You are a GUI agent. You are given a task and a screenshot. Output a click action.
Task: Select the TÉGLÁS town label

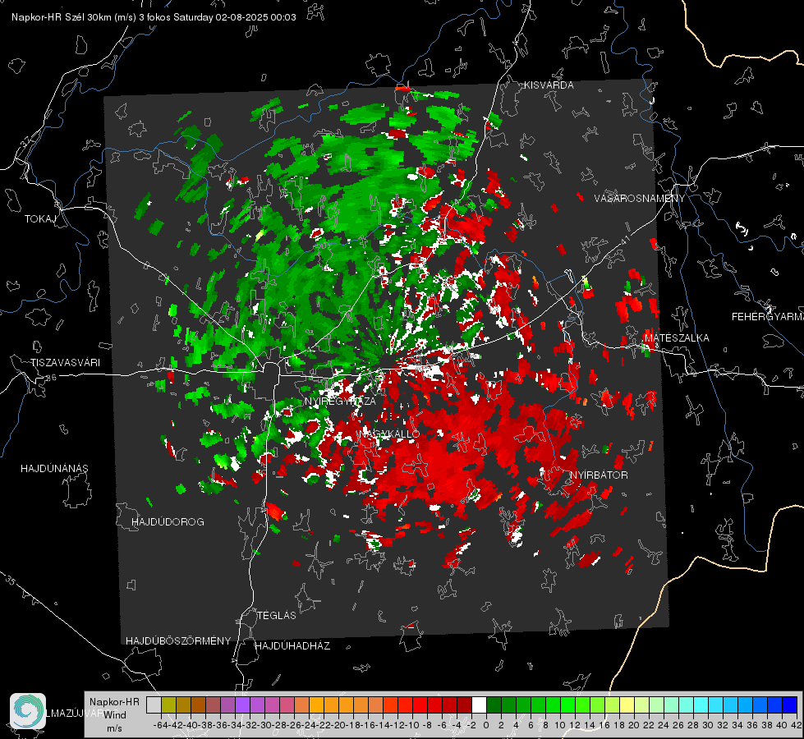pyautogui.click(x=277, y=616)
